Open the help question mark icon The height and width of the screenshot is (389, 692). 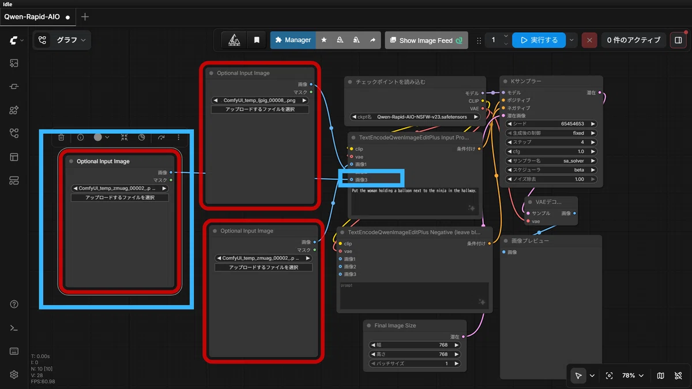tap(14, 304)
